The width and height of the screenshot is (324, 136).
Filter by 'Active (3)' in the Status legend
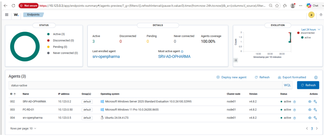point(59,34)
